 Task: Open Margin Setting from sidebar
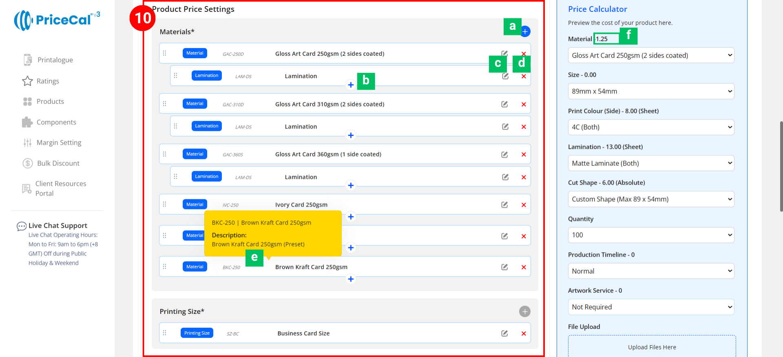(x=59, y=143)
